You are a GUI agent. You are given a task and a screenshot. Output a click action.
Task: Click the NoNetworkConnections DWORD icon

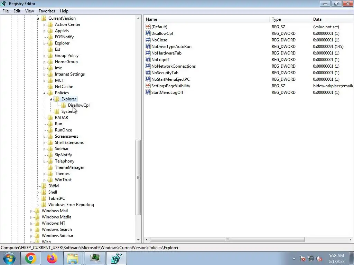coord(148,66)
